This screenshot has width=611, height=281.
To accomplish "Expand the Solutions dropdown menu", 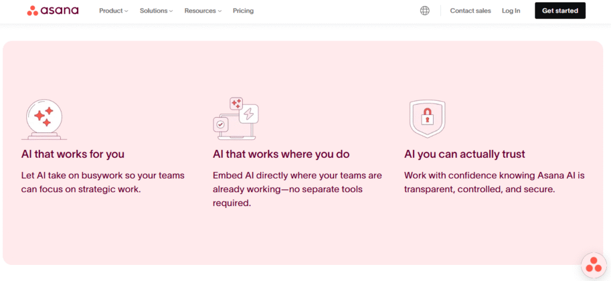I will (156, 11).
